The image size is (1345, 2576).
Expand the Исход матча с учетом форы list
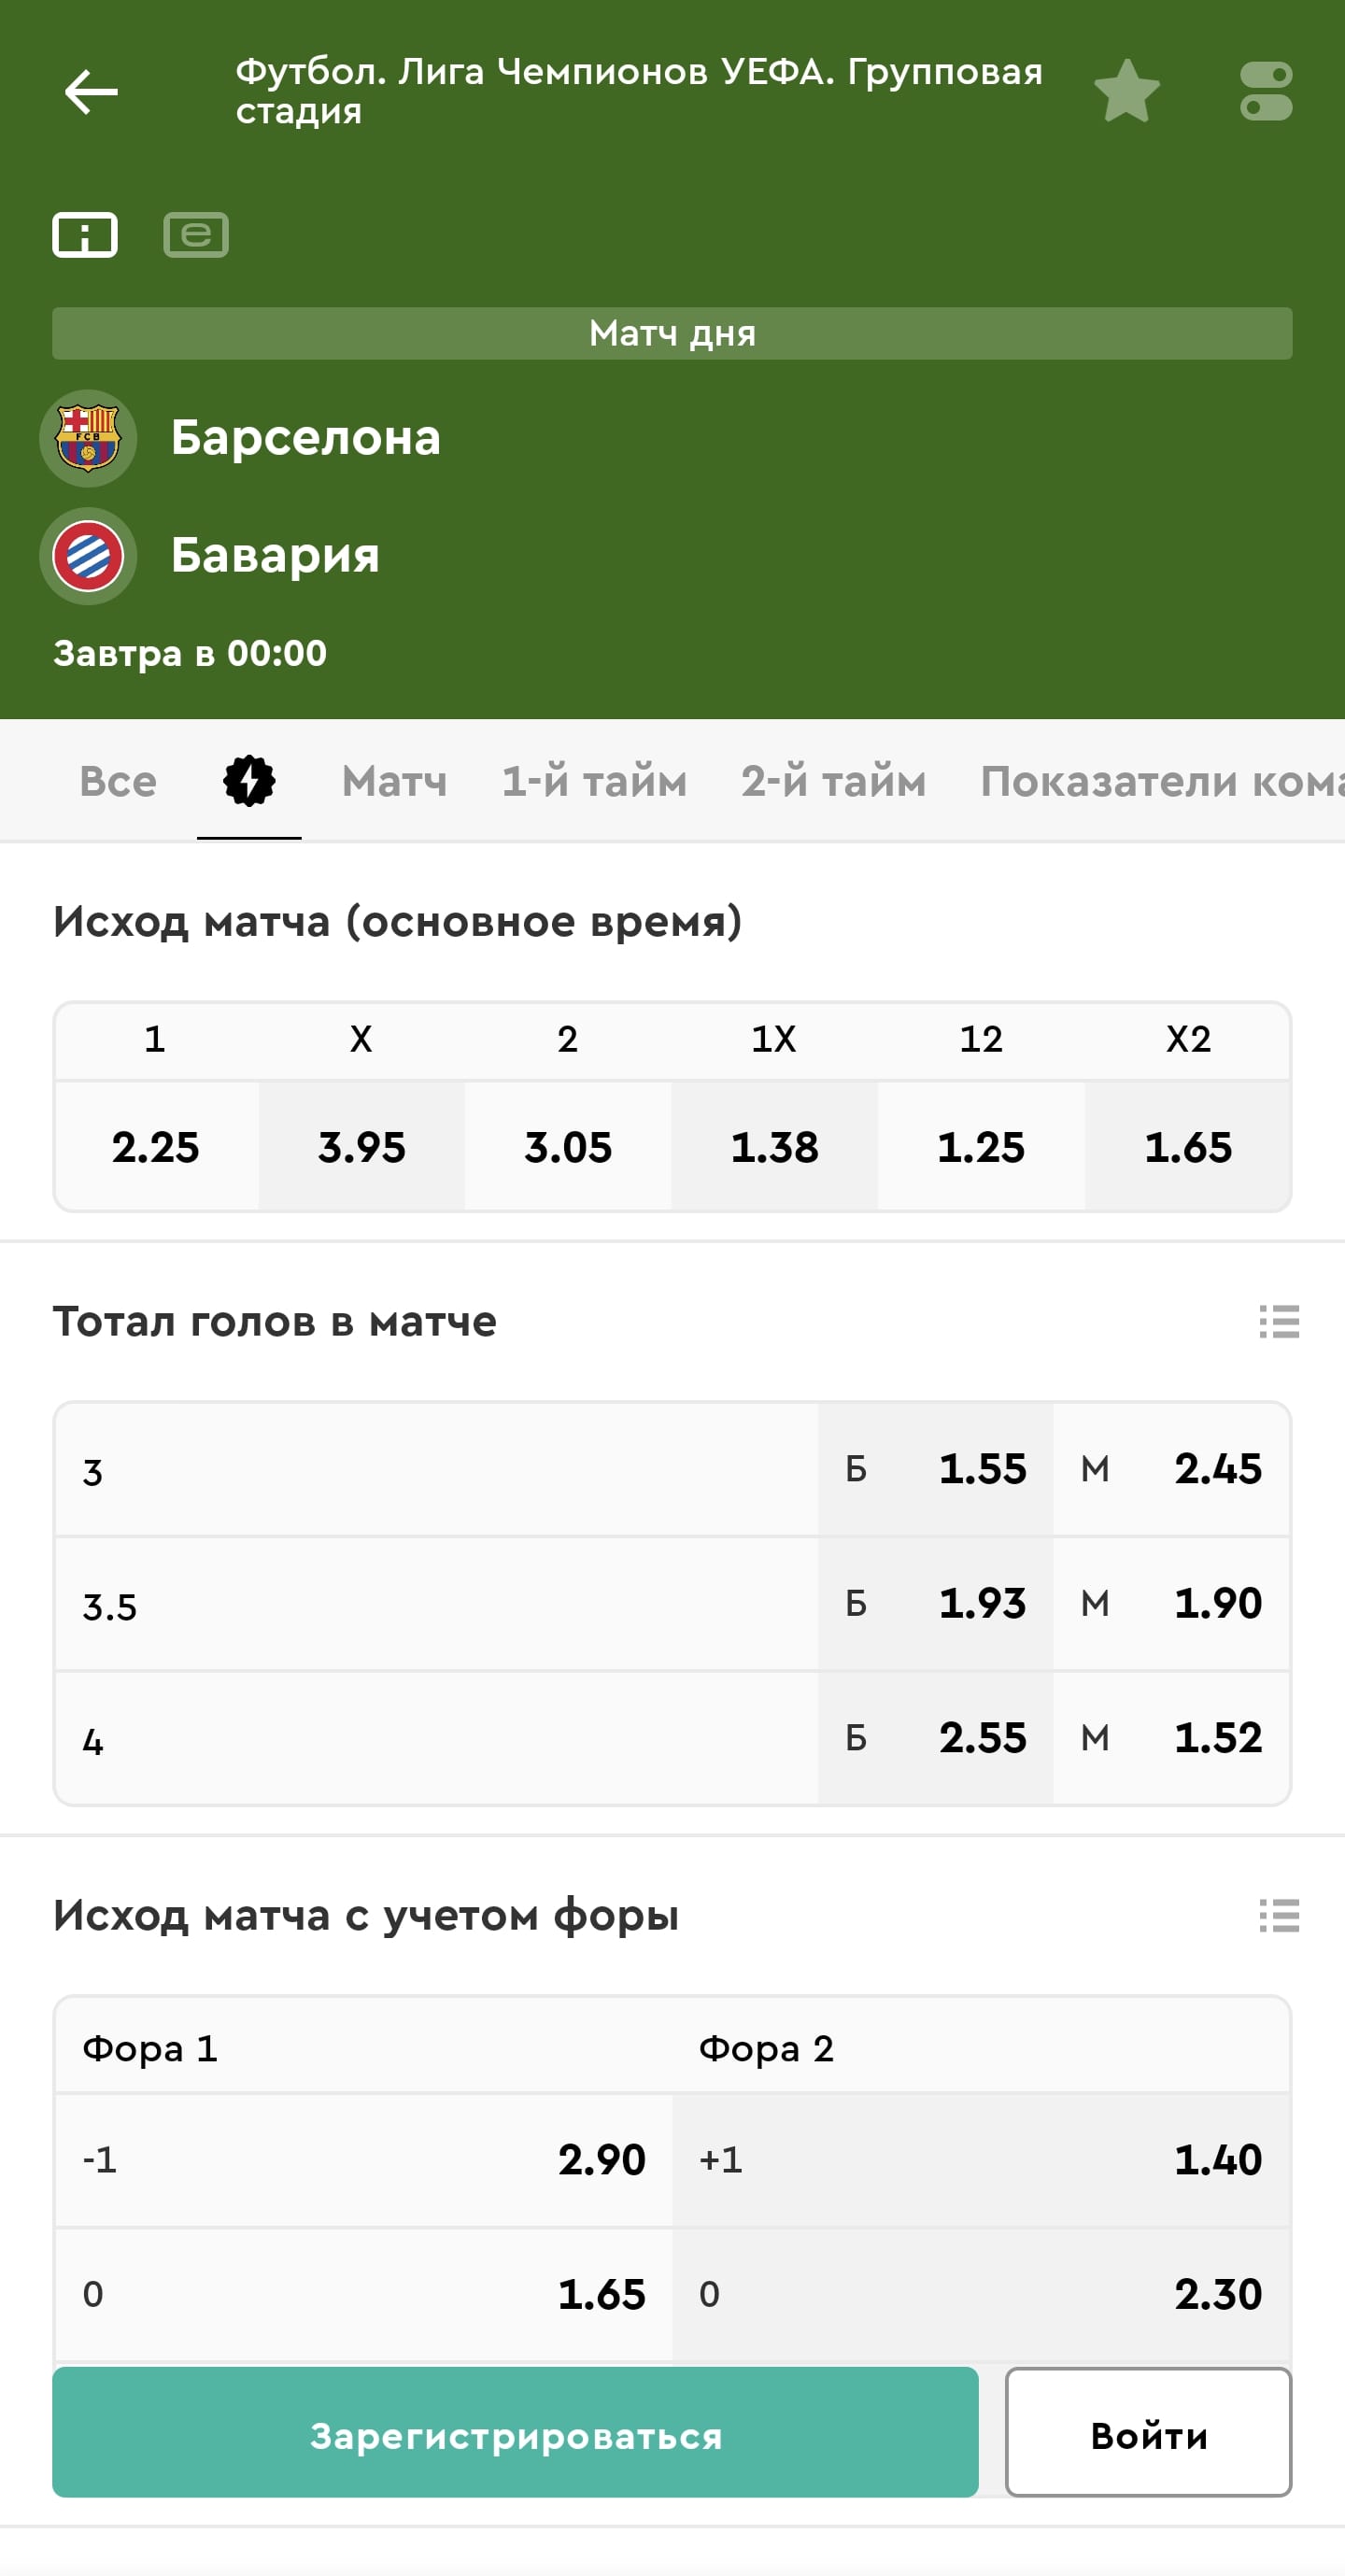point(1278,1916)
